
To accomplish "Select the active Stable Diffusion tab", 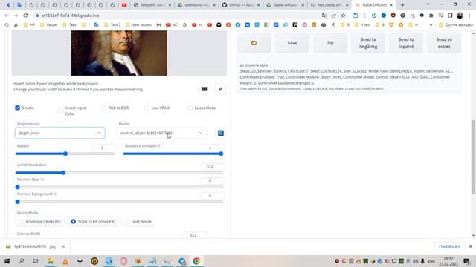I will click(374, 5).
